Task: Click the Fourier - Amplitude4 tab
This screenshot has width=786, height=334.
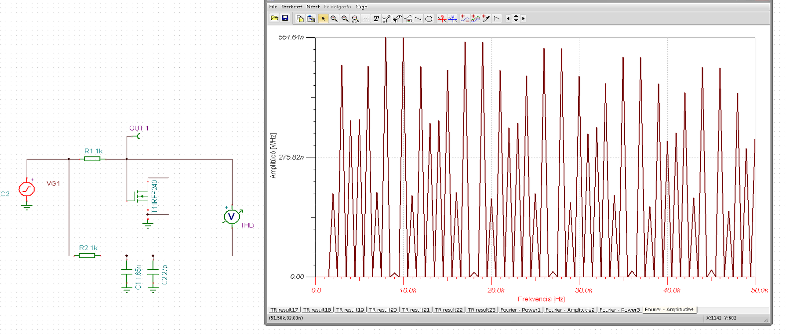Action: [x=669, y=309]
